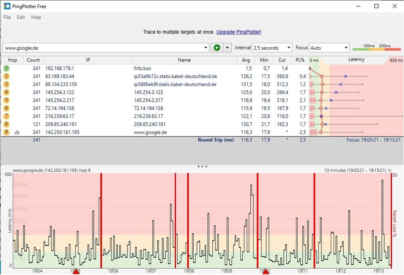Click hop 9 packet loss value 2,5
Viewport: 404px width, 275px height.
pyautogui.click(x=303, y=132)
